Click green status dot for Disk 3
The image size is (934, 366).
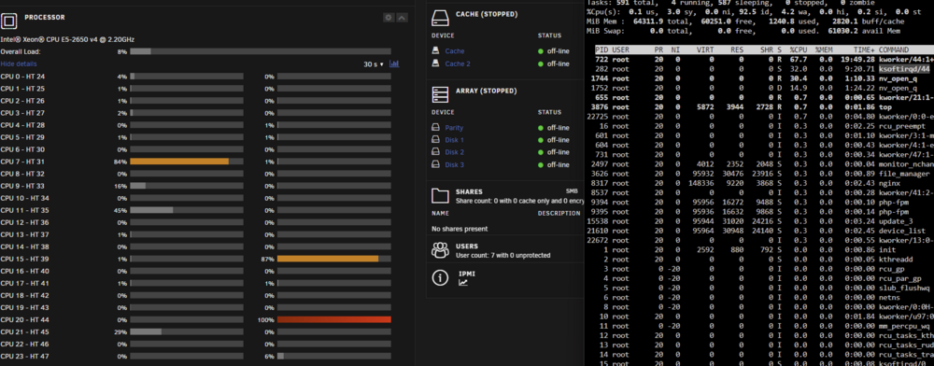pyautogui.click(x=541, y=165)
